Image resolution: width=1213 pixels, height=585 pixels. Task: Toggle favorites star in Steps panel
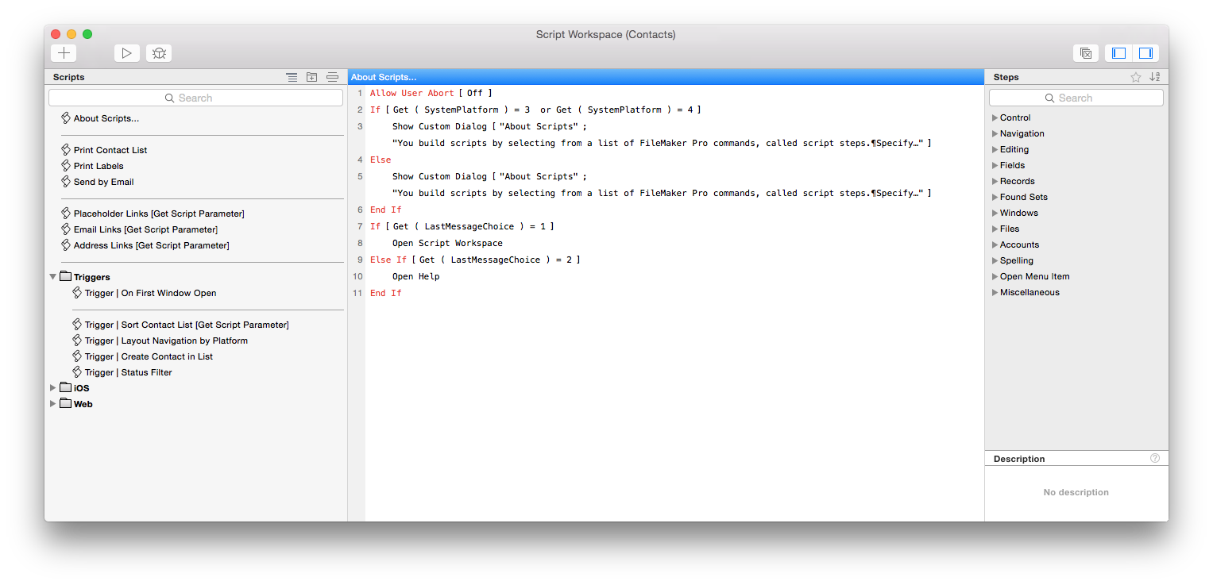point(1135,77)
